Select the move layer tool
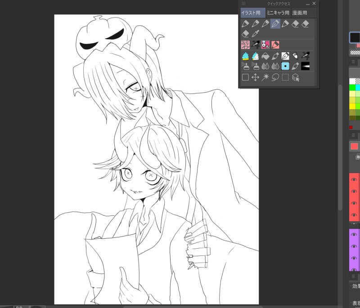The image size is (360, 308). (x=255, y=77)
